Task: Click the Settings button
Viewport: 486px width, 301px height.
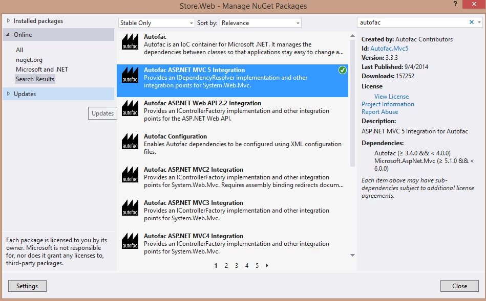Action: pos(27,286)
